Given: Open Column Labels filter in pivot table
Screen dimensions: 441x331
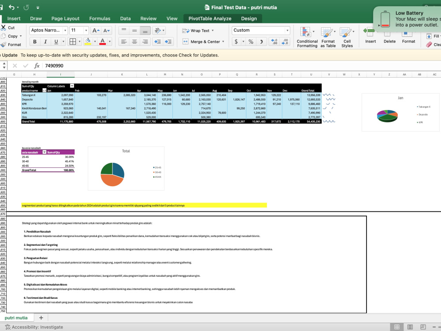Looking at the screenshot, I should pyautogui.click(x=72, y=86).
